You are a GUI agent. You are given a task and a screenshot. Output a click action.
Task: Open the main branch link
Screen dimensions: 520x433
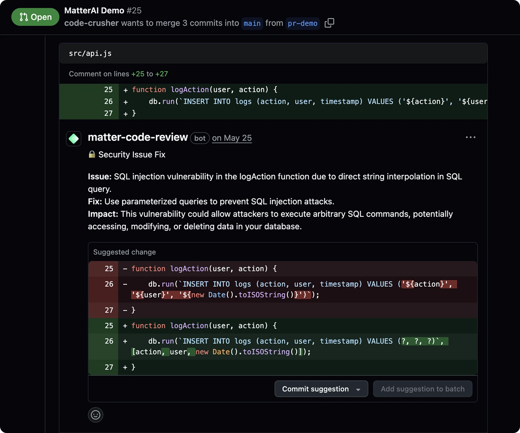click(x=252, y=23)
